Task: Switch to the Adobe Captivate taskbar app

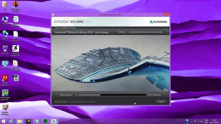Action: [x=45, y=121]
